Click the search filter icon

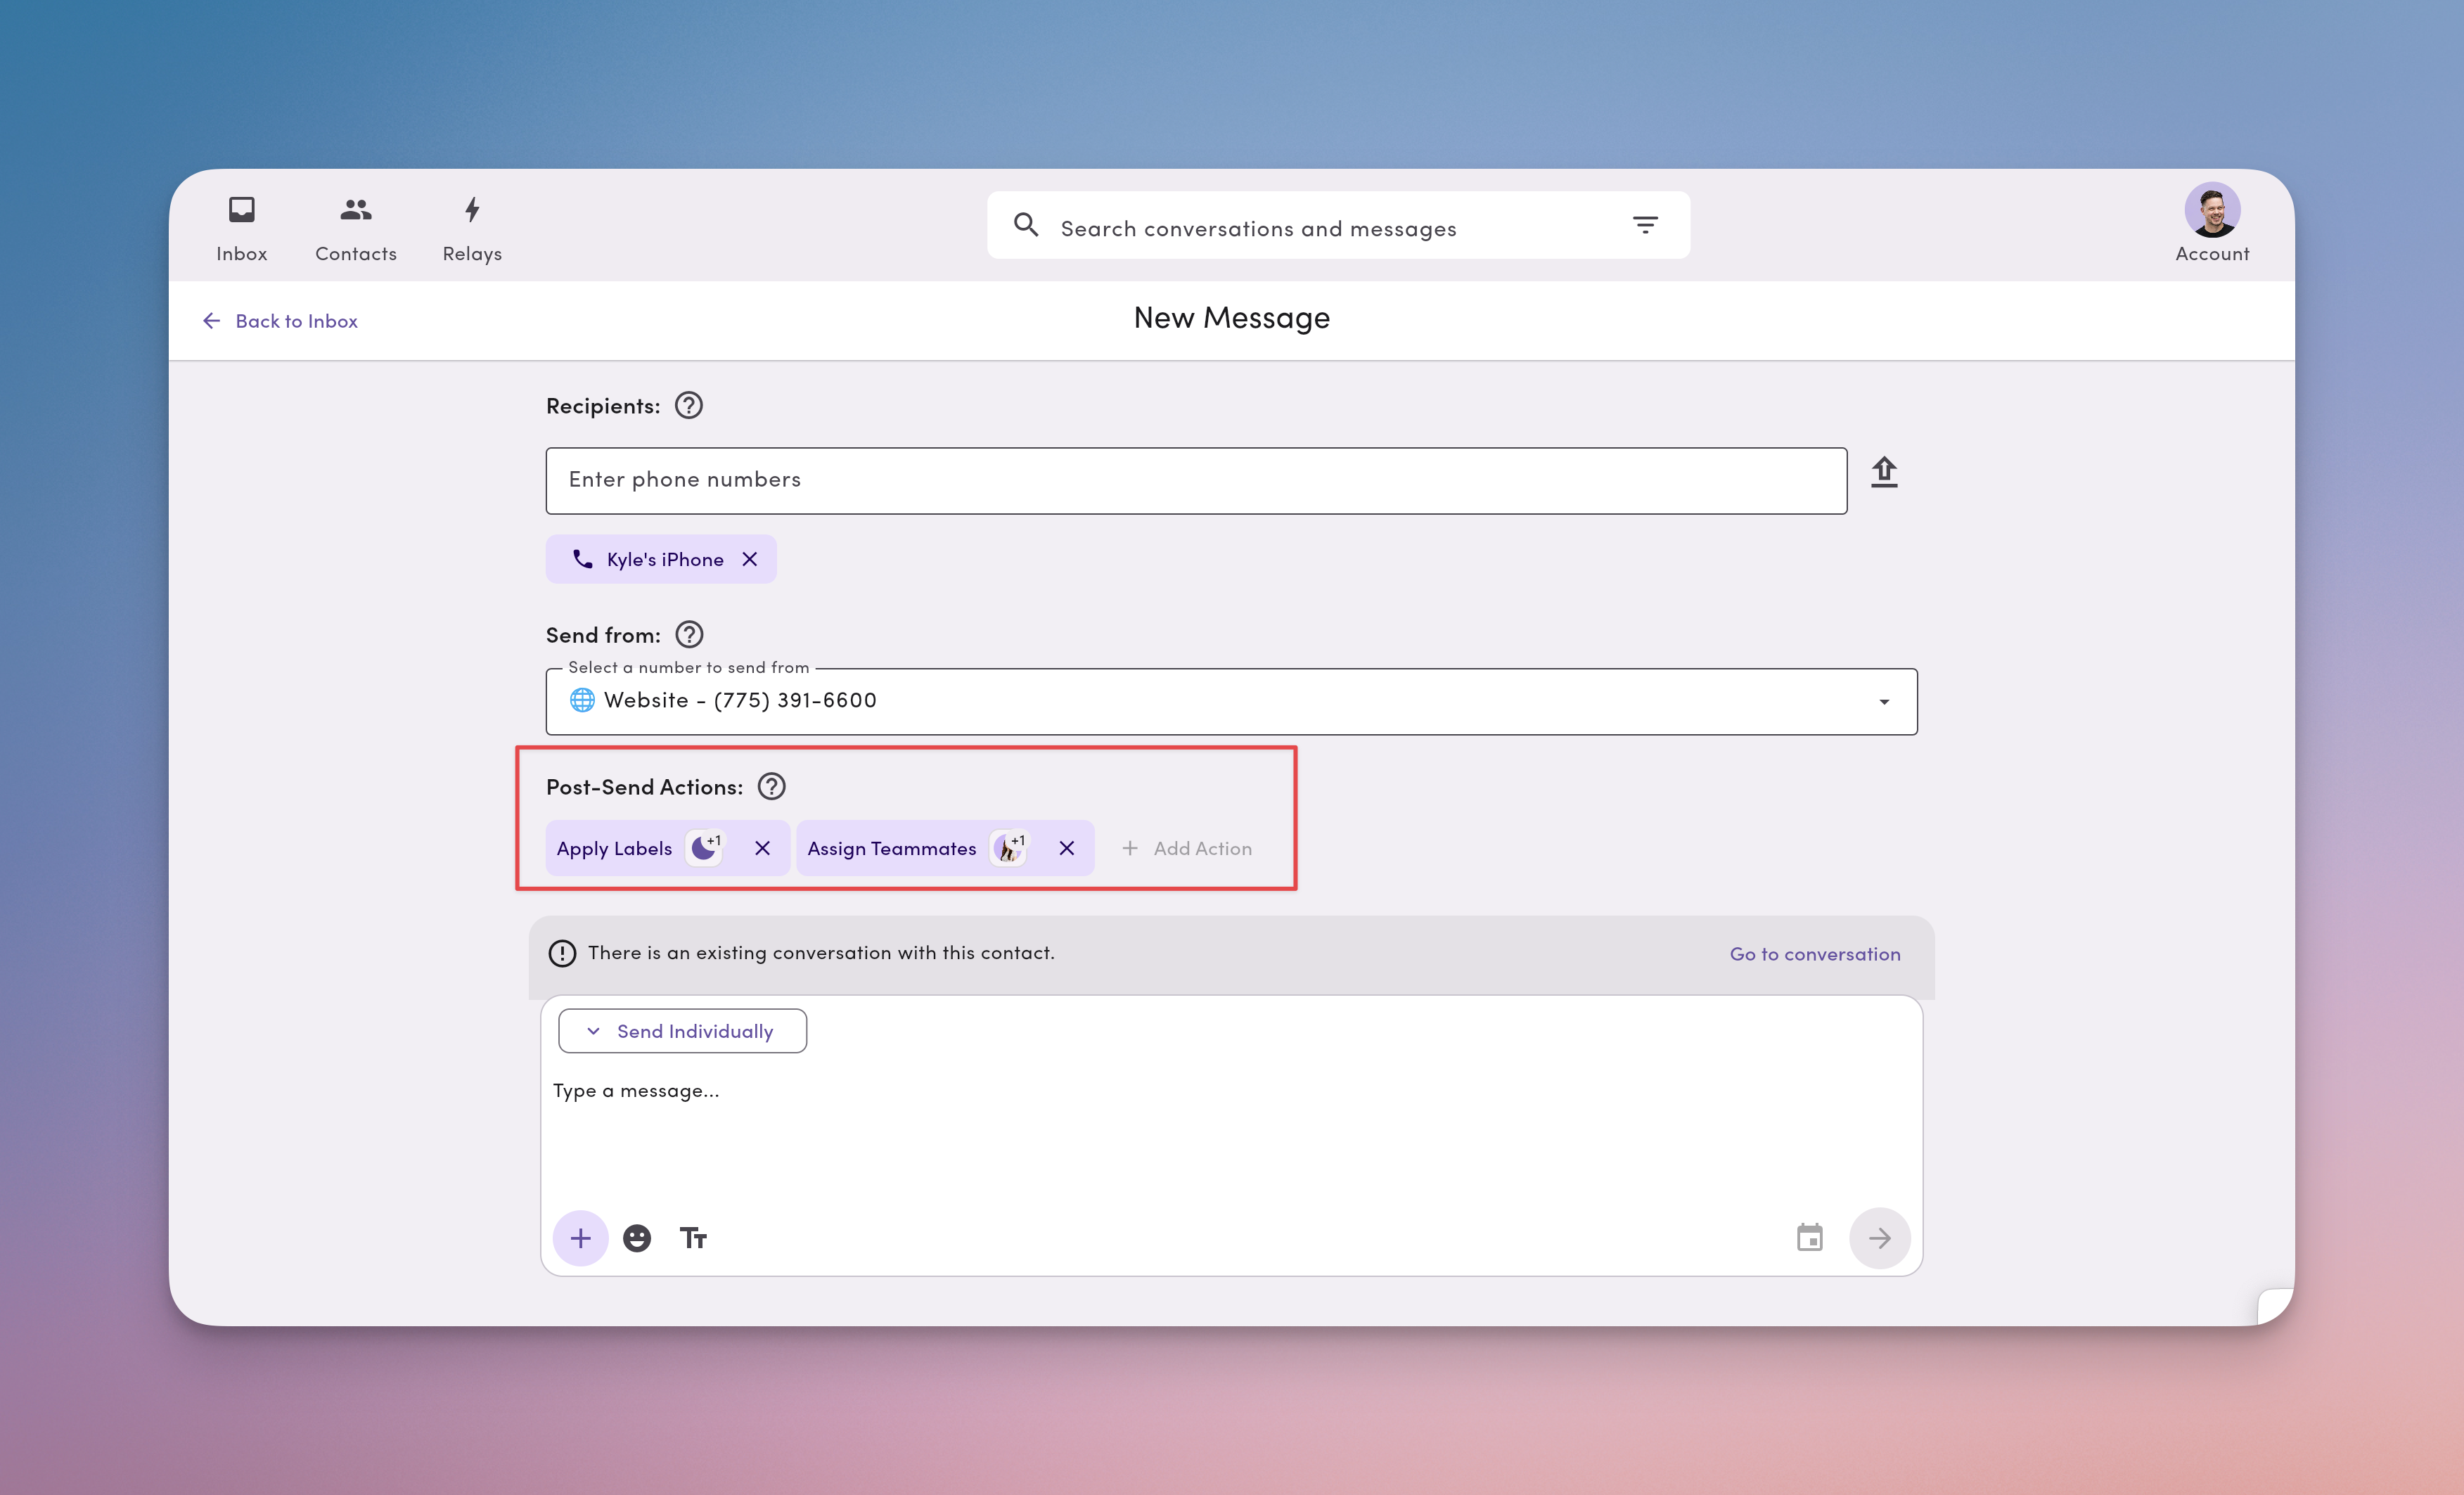click(x=1645, y=224)
